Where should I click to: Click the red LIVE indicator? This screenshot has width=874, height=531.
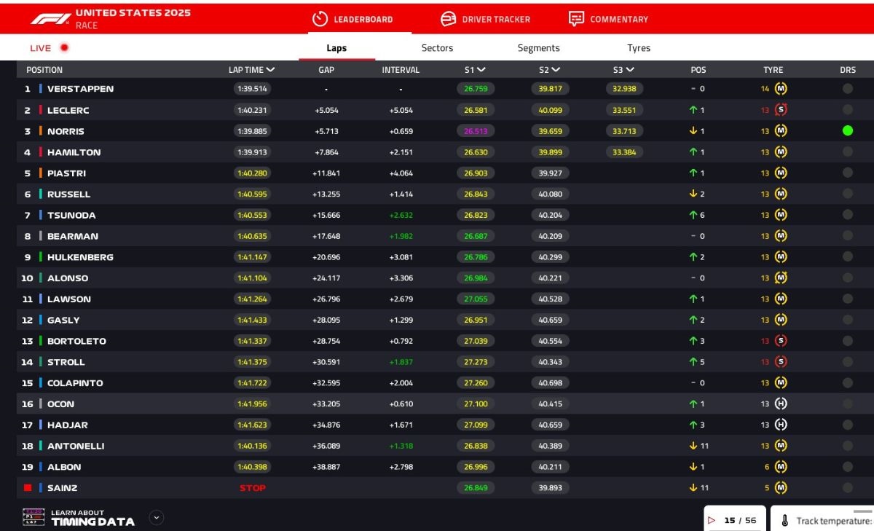click(64, 48)
